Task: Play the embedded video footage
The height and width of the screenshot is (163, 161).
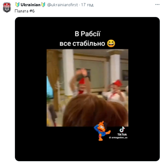Action: [x=87, y=88]
